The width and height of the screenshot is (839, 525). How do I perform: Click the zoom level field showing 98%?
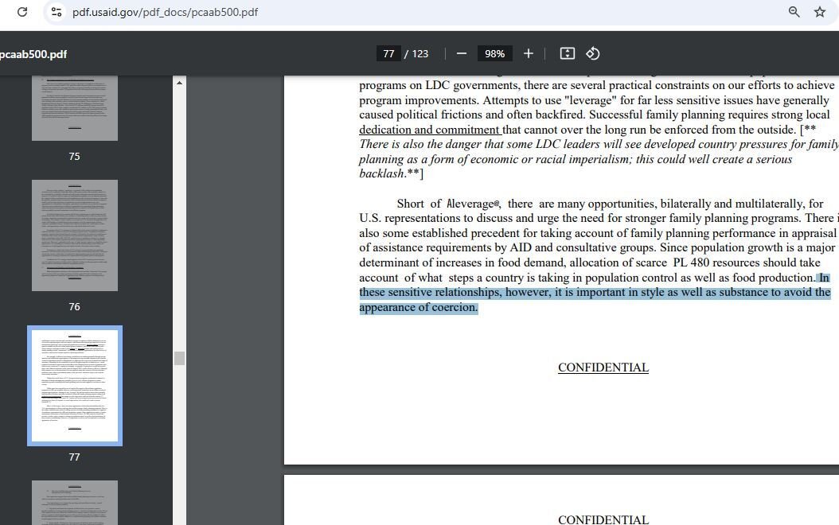[x=494, y=53]
